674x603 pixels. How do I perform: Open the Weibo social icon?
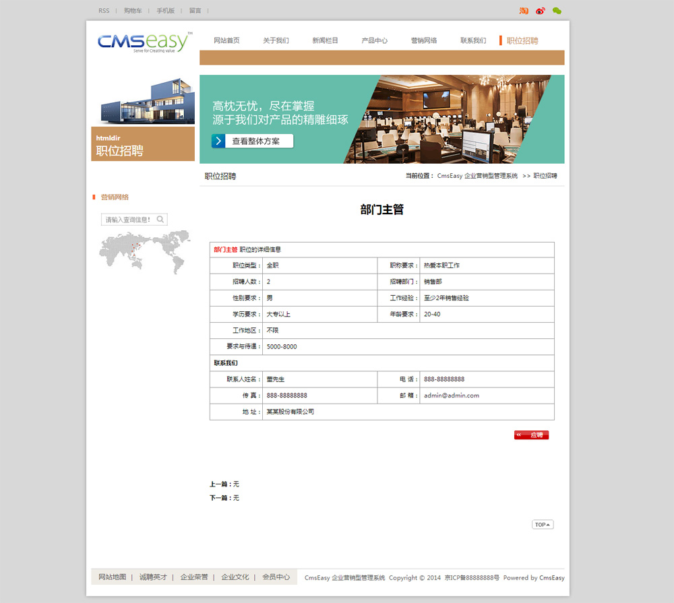(540, 11)
